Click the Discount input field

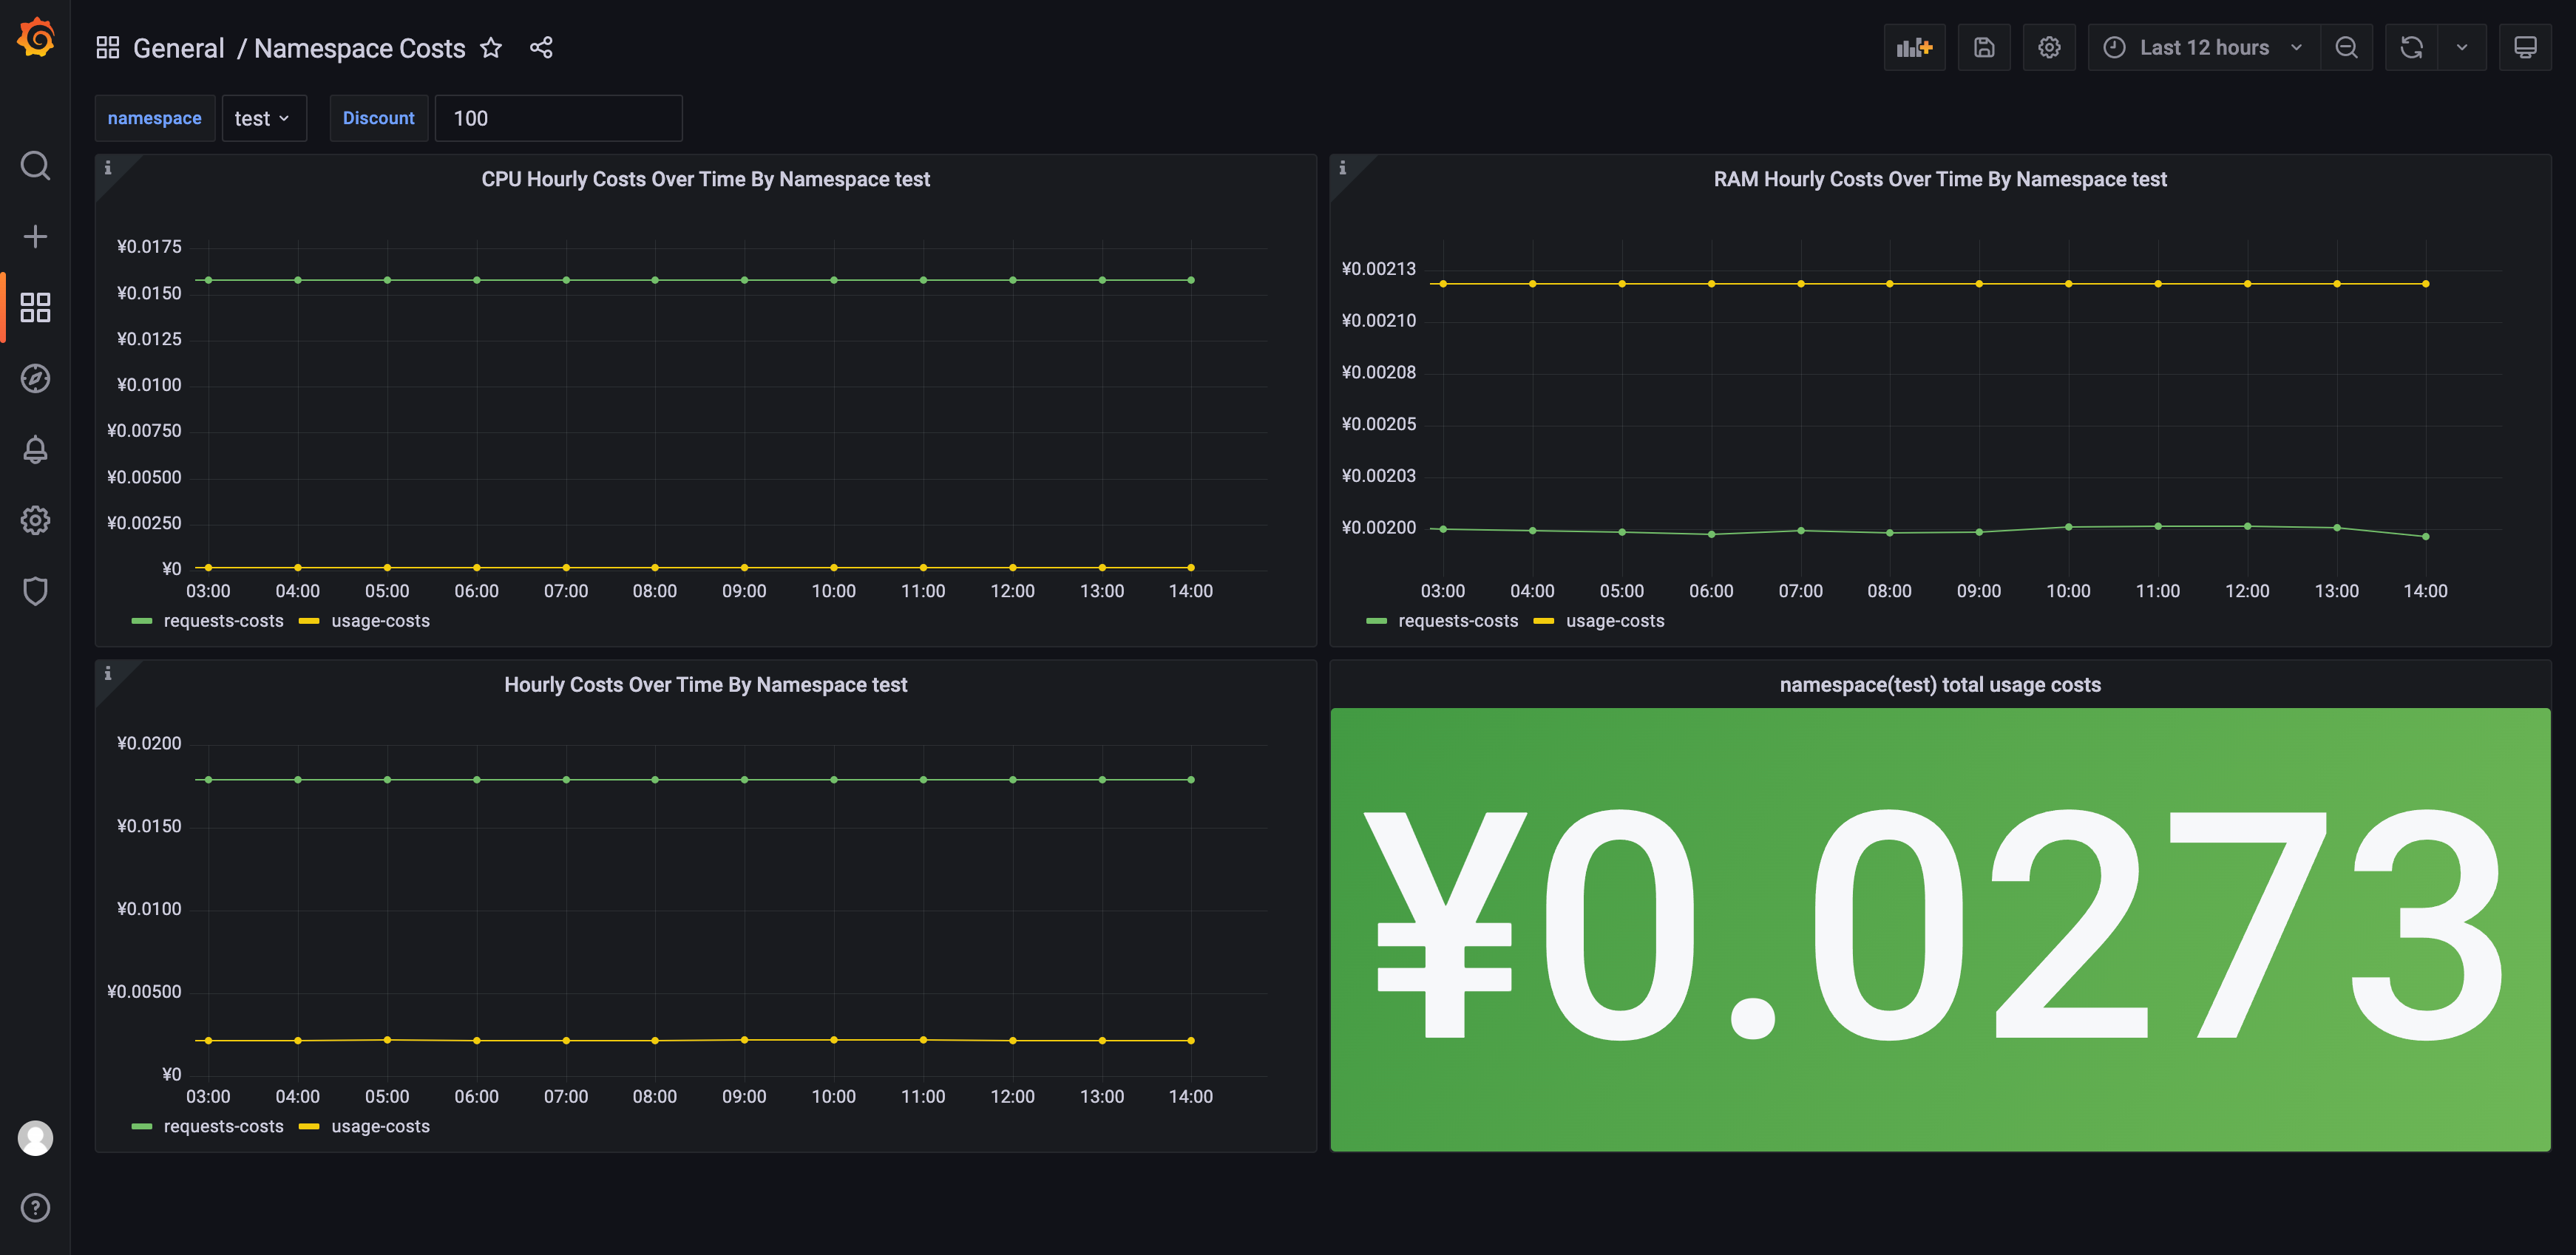point(558,119)
